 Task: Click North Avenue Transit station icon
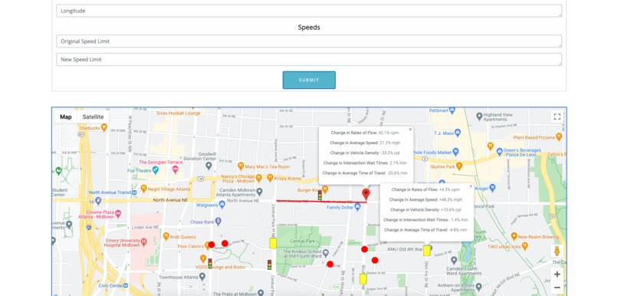(x=134, y=192)
